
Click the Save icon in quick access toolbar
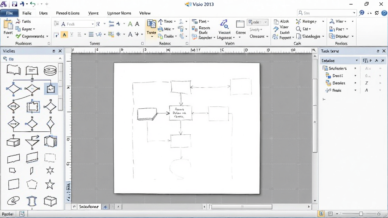point(15,4)
